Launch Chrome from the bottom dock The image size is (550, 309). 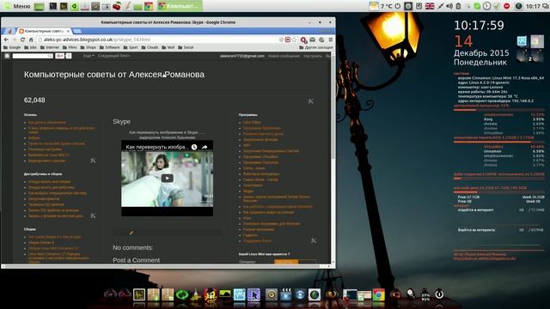tap(378, 295)
